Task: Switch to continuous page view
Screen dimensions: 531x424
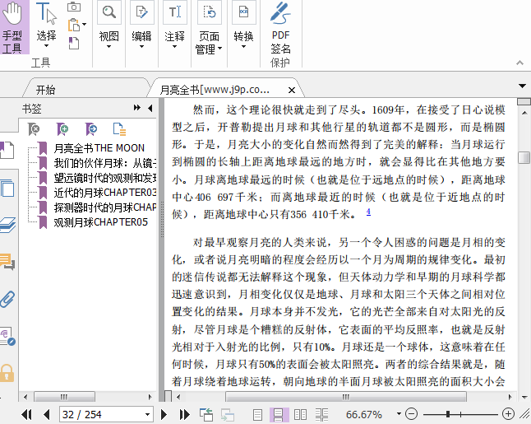Action: [x=279, y=414]
